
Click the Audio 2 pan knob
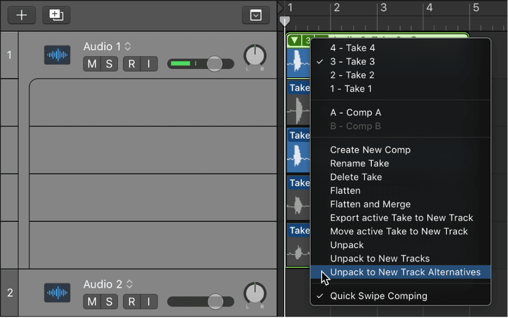coord(255,293)
